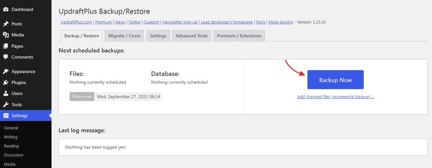Click the Plugins plug icon
Screen dimensions: 432x168
(6, 82)
